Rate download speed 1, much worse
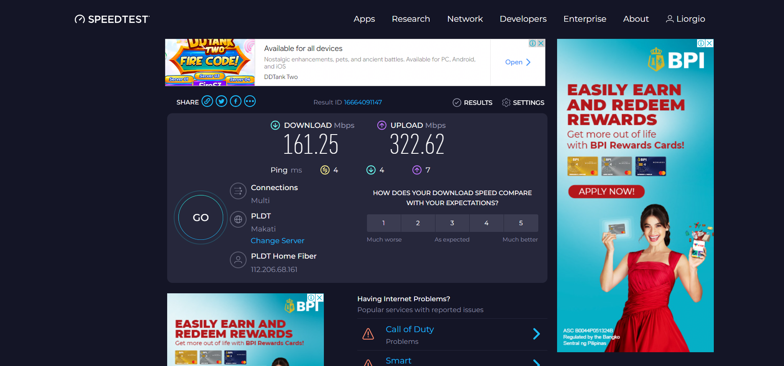Image resolution: width=784 pixels, height=366 pixels. point(384,223)
